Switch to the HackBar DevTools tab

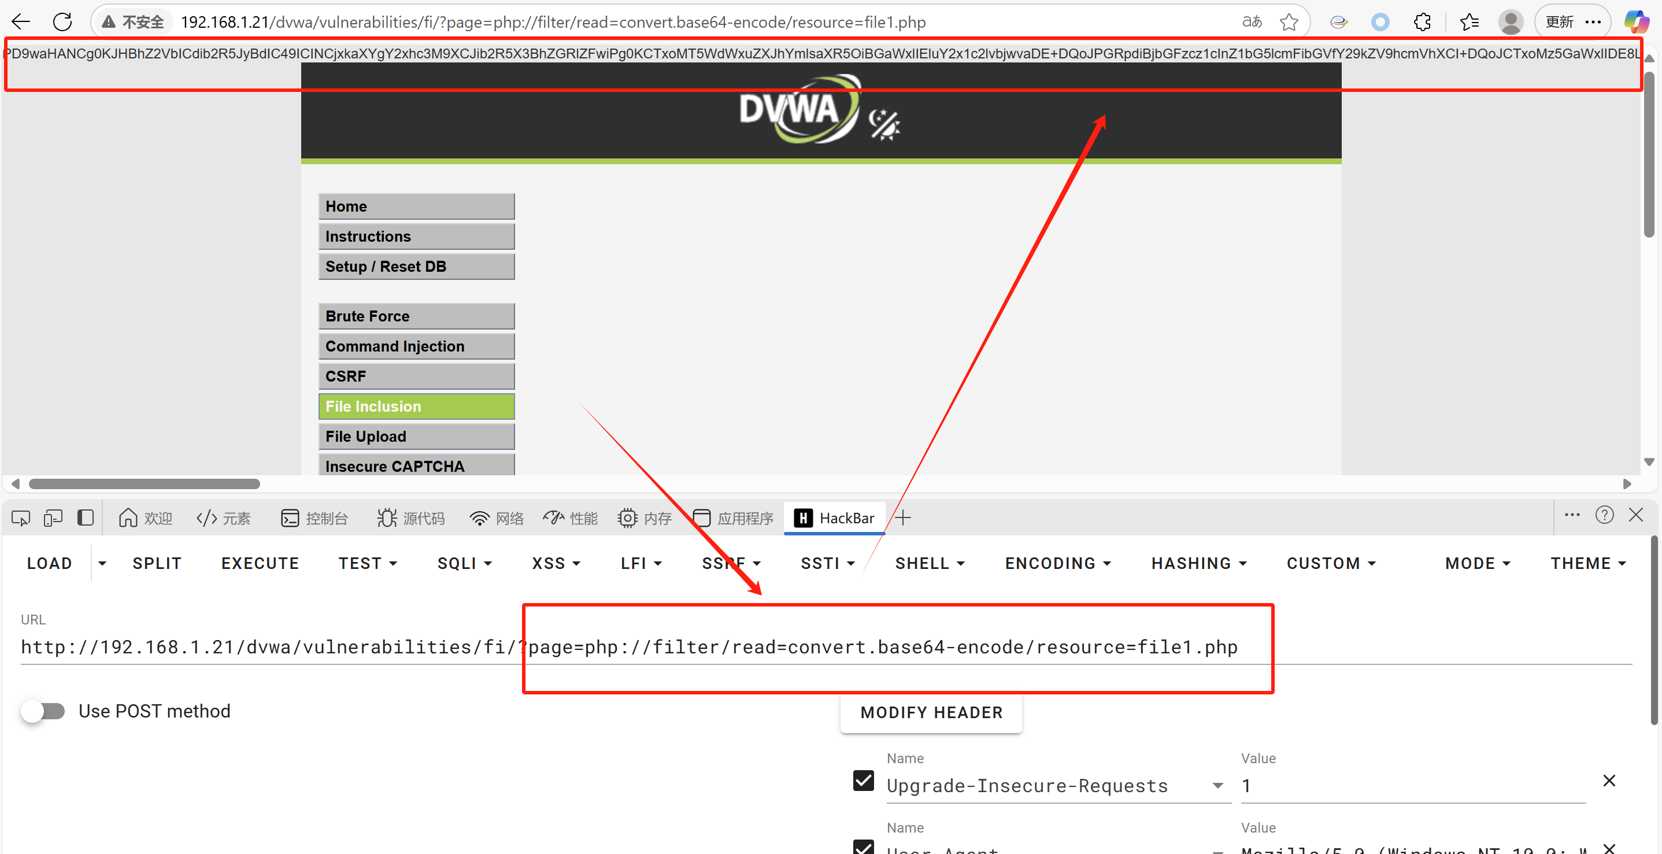point(835,518)
